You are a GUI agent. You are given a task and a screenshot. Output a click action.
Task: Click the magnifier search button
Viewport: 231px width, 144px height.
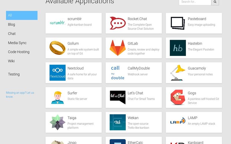coord(215,2)
